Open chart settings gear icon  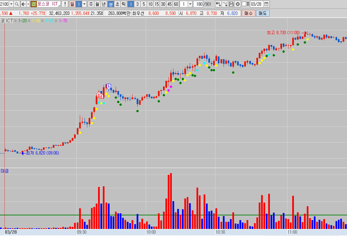238,4
